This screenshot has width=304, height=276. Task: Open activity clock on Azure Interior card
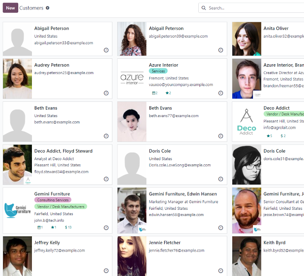pos(221,93)
